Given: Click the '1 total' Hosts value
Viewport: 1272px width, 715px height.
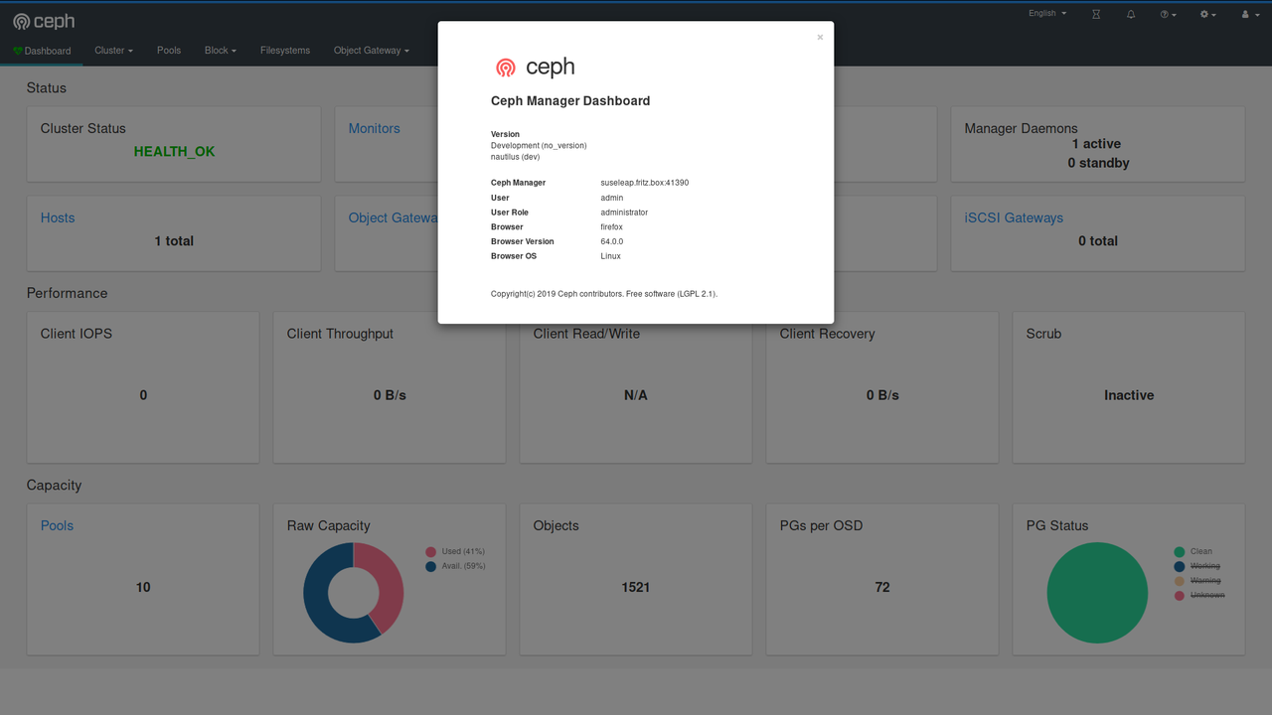Looking at the screenshot, I should click(174, 241).
